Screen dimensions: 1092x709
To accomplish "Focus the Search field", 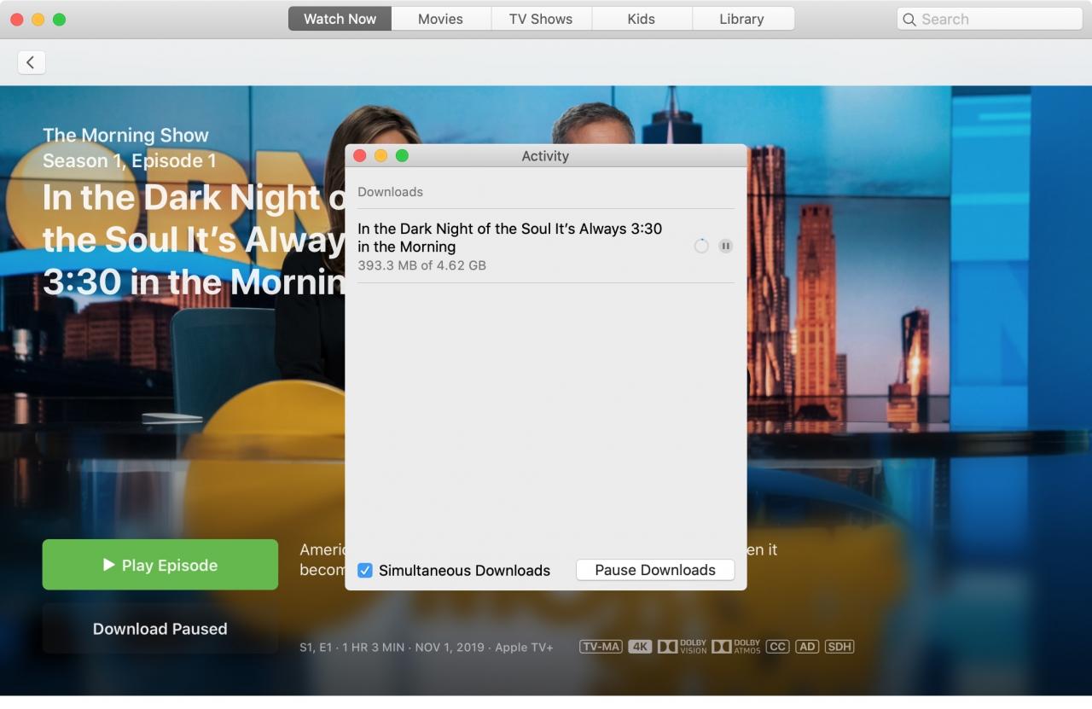I will [990, 20].
